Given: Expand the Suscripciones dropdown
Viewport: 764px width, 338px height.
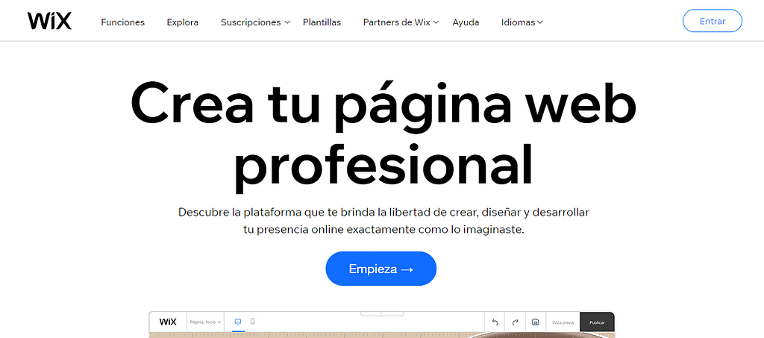Looking at the screenshot, I should 255,22.
